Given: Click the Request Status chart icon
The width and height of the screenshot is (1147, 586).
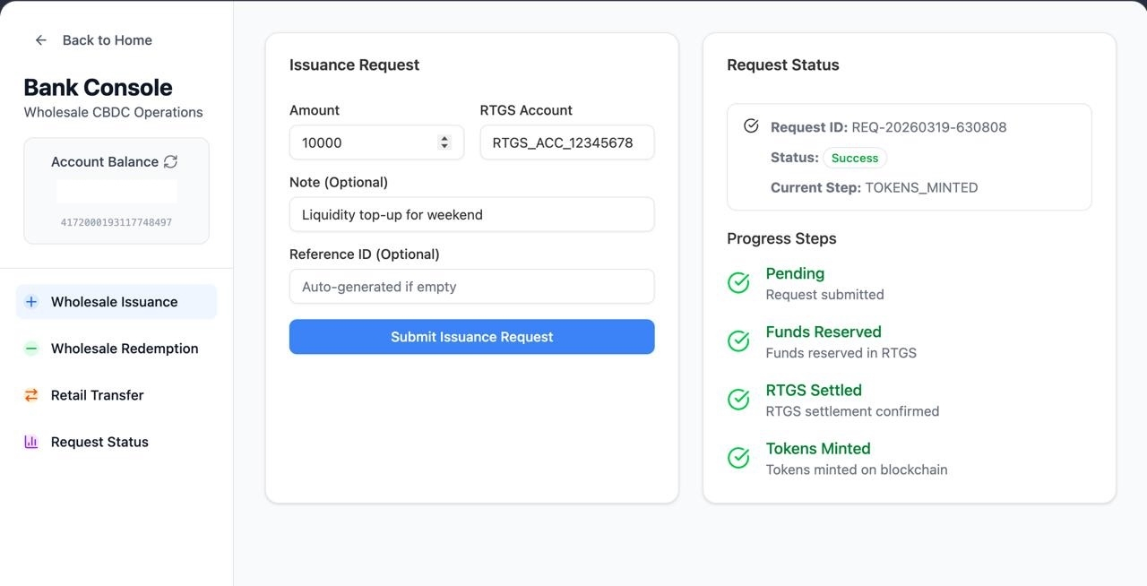Looking at the screenshot, I should coord(31,442).
